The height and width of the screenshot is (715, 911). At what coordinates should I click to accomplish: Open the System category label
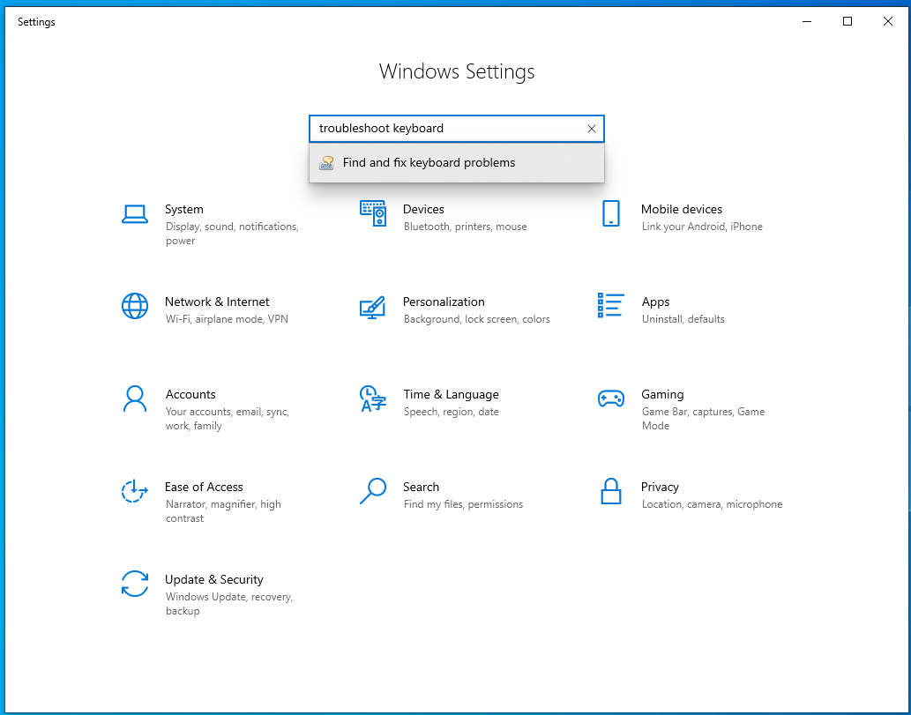click(184, 209)
